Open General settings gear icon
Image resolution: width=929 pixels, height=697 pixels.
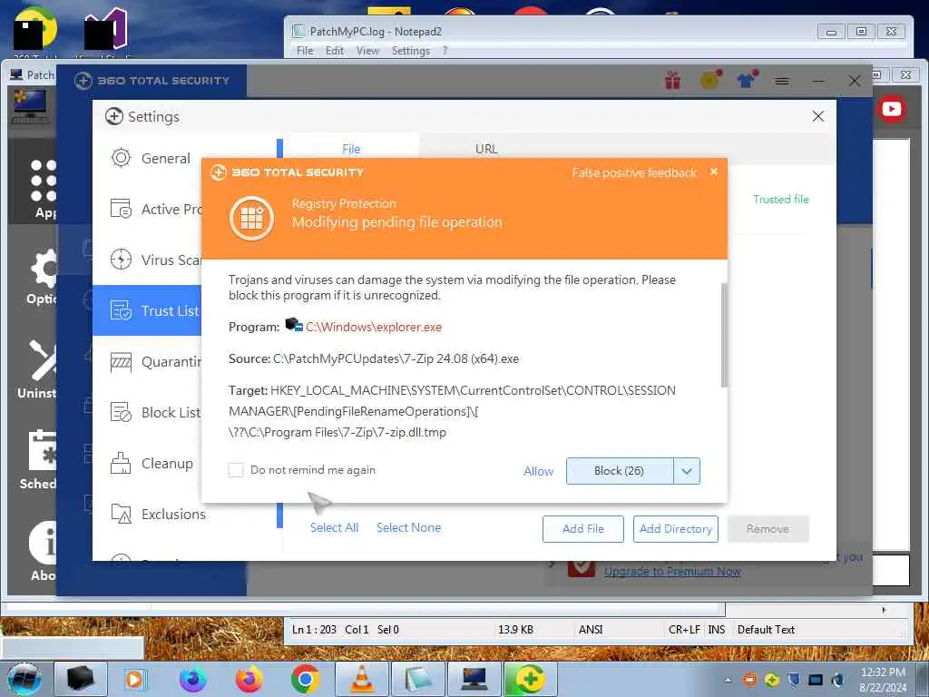click(x=121, y=158)
